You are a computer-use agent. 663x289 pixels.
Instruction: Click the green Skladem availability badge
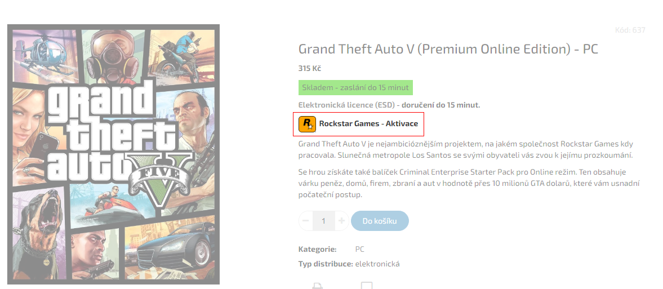(355, 87)
